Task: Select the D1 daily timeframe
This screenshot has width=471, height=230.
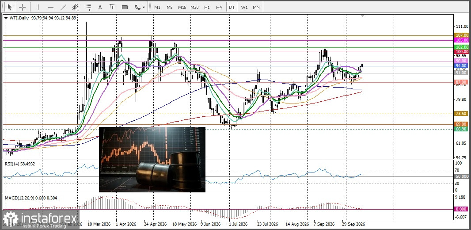Action: point(231,7)
